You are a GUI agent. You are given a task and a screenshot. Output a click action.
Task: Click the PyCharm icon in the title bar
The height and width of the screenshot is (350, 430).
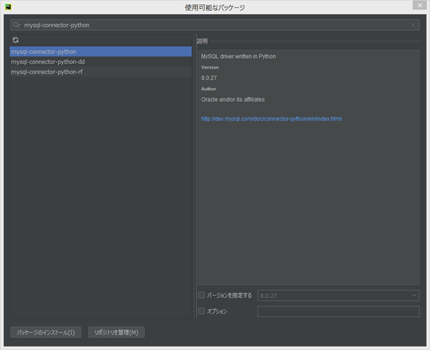[8, 7]
